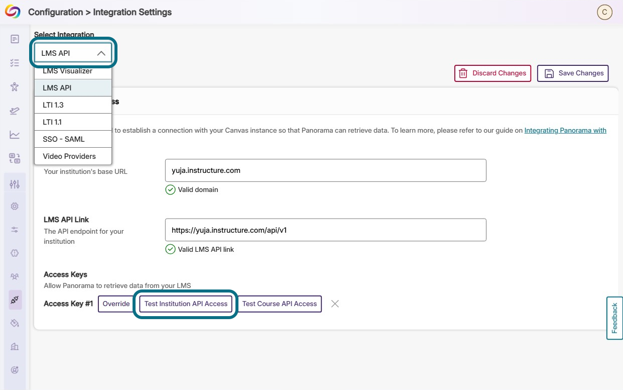Open the users group icon in the sidebar

[x=15, y=276]
